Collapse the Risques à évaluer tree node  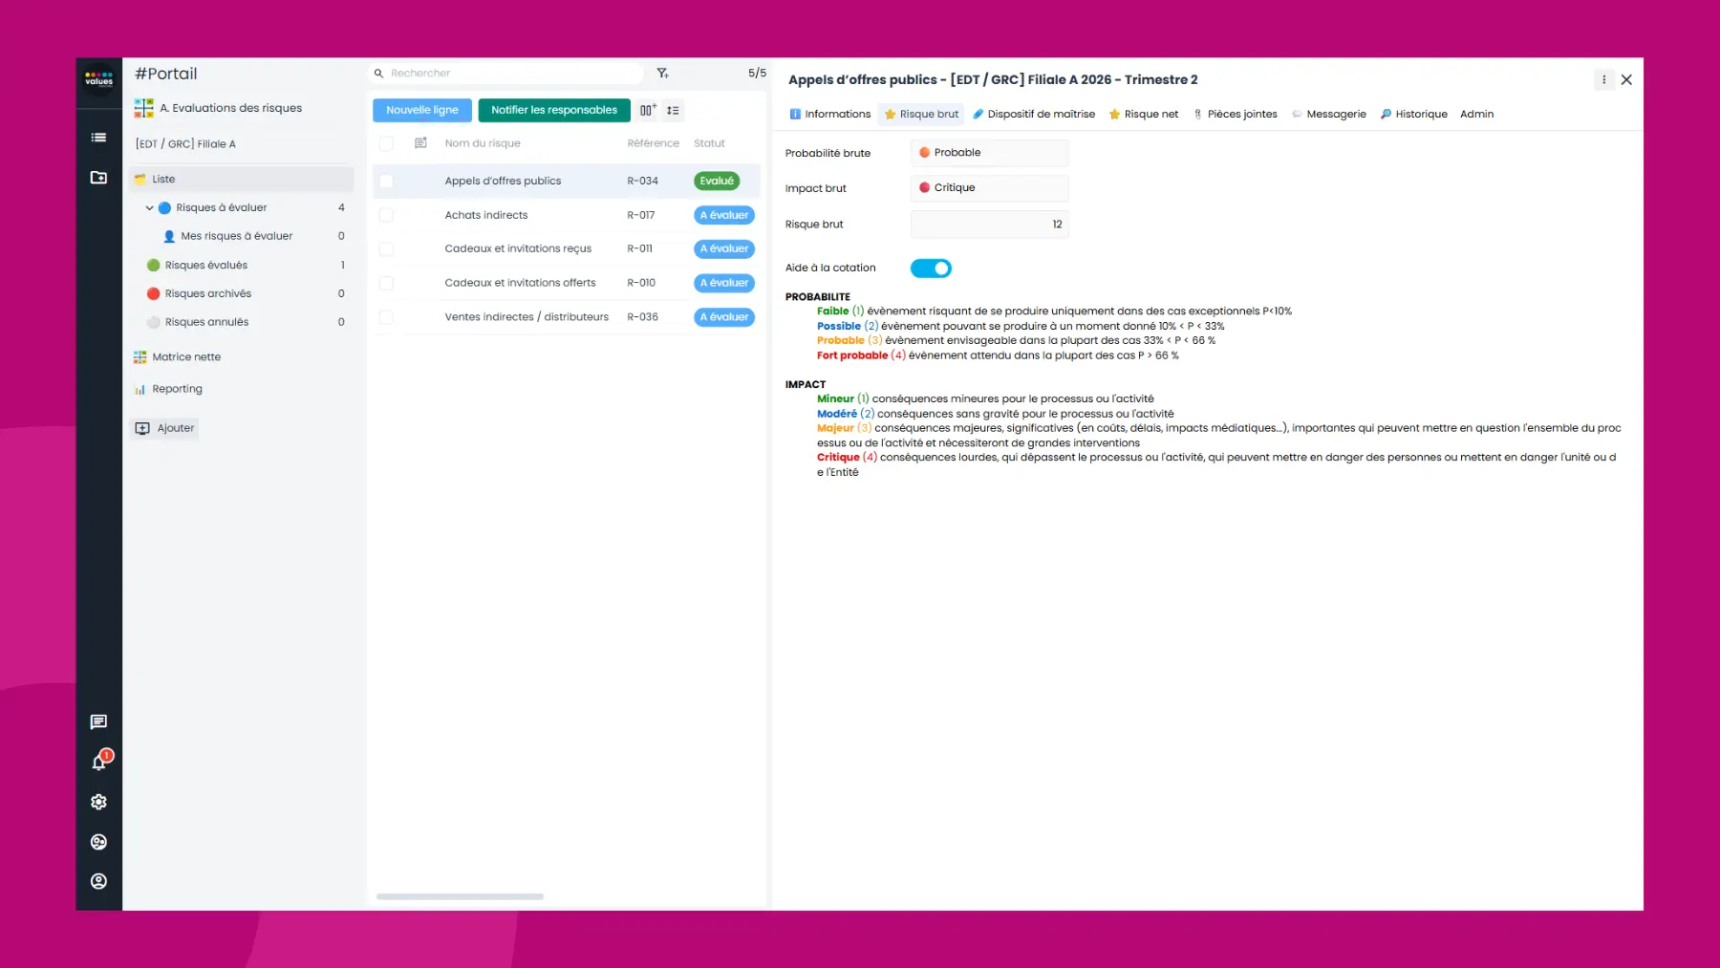click(x=149, y=207)
